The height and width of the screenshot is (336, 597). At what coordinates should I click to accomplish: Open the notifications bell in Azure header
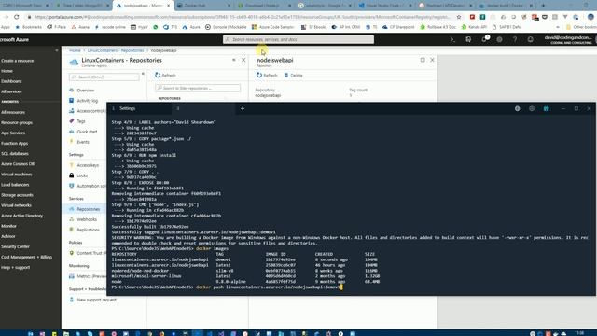point(484,39)
